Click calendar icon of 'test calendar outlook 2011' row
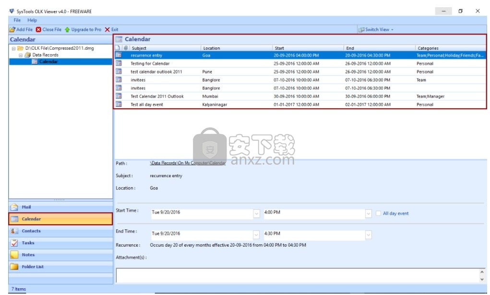Screen dimensions: 490x295 tap(119, 71)
